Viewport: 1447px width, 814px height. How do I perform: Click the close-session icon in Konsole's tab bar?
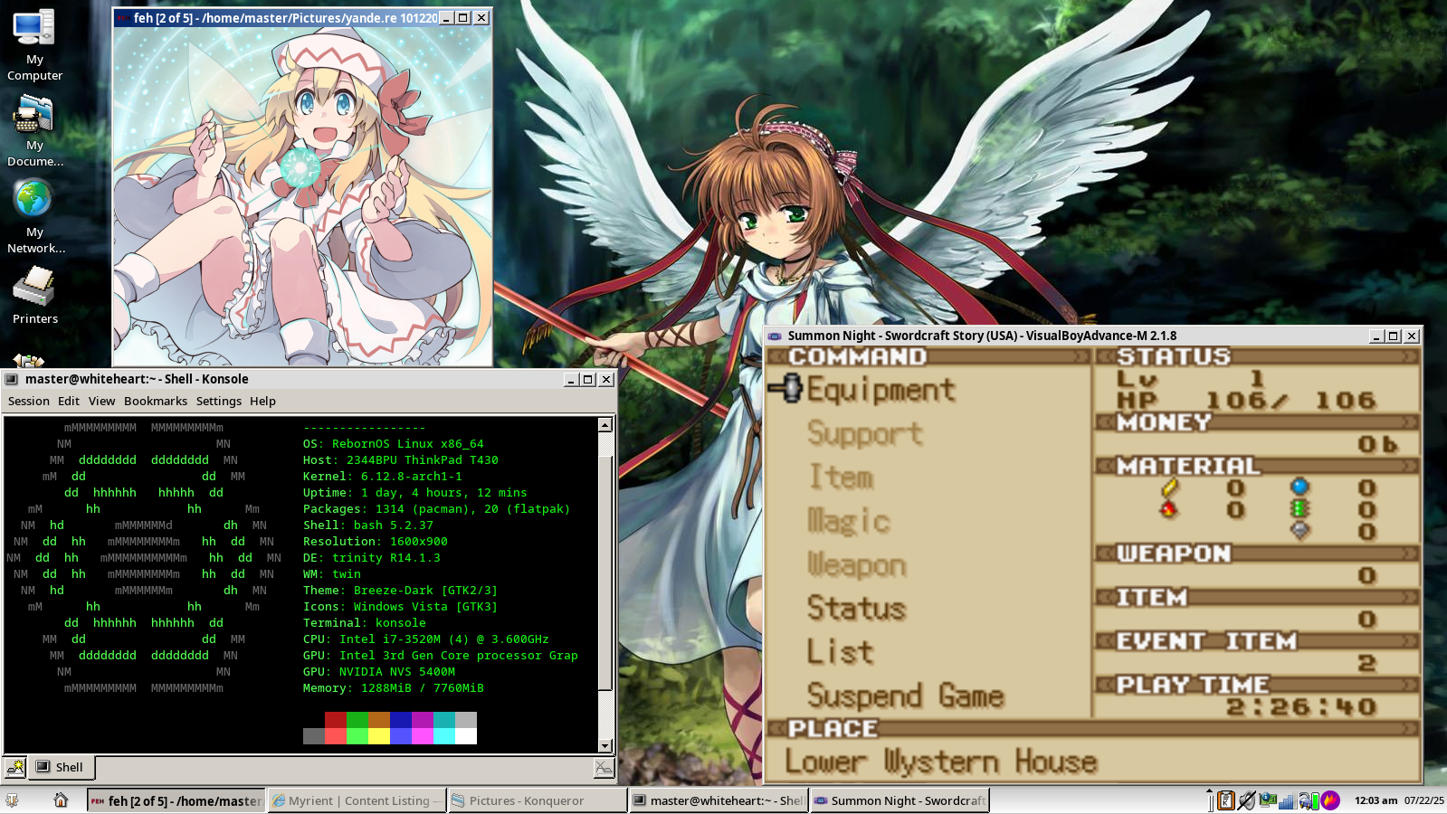click(604, 768)
